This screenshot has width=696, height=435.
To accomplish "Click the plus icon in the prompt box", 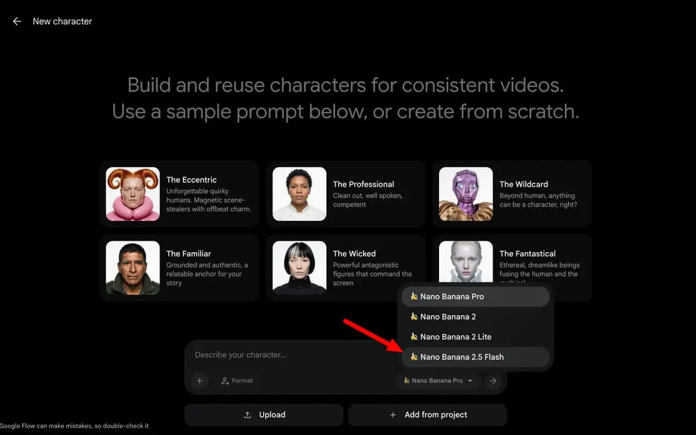I will 200,380.
